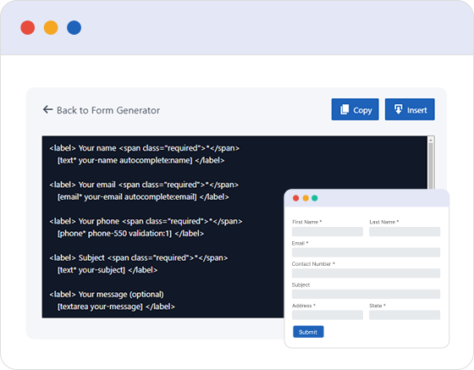
Task: Click the '<label> Your phone' code line
Action: 146,221
